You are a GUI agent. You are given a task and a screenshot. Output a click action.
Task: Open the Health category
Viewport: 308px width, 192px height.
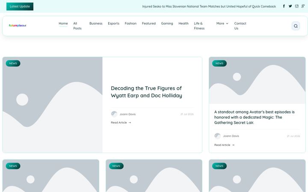pyautogui.click(x=184, y=23)
